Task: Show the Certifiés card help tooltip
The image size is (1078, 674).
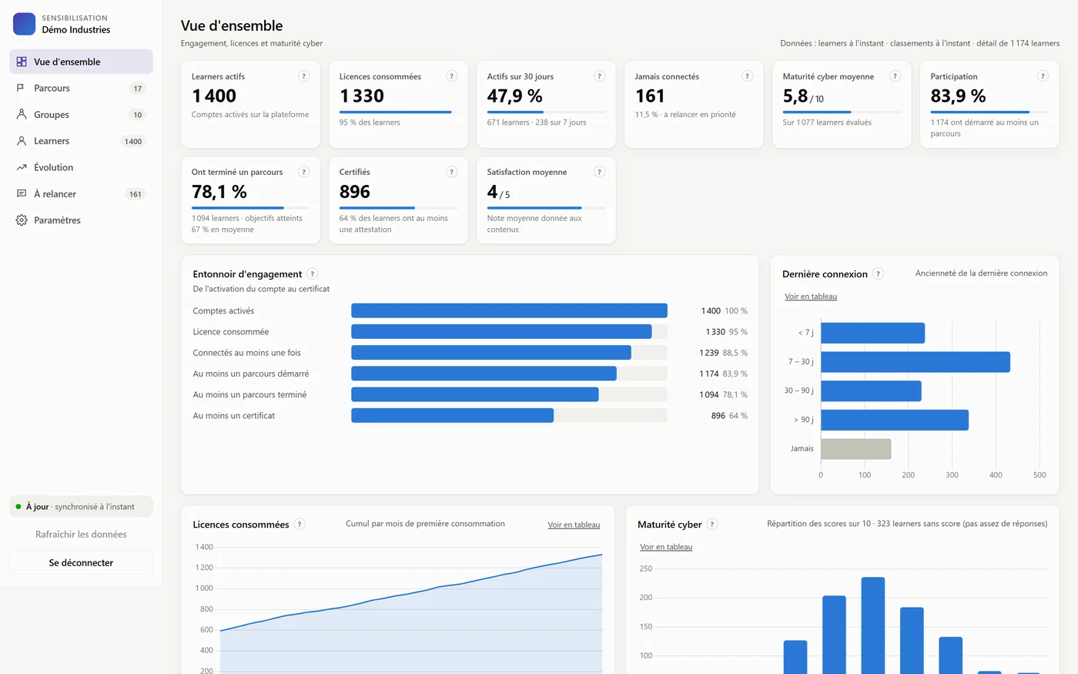Action: coord(452,172)
